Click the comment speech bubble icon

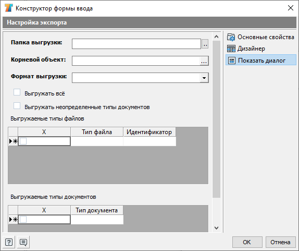click(x=23, y=242)
